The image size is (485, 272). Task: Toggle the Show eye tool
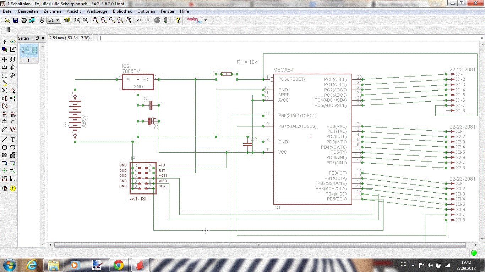13,42
